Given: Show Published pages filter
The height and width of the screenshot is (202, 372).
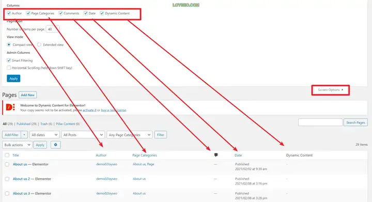Looking at the screenshot, I should point(23,124).
